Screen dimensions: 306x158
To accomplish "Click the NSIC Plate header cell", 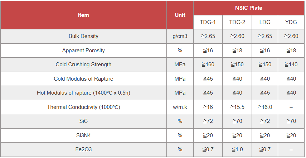I will [249, 8].
